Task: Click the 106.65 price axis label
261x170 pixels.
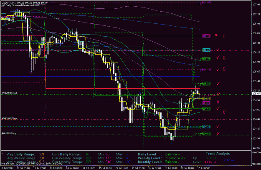Action: [x=256, y=33]
